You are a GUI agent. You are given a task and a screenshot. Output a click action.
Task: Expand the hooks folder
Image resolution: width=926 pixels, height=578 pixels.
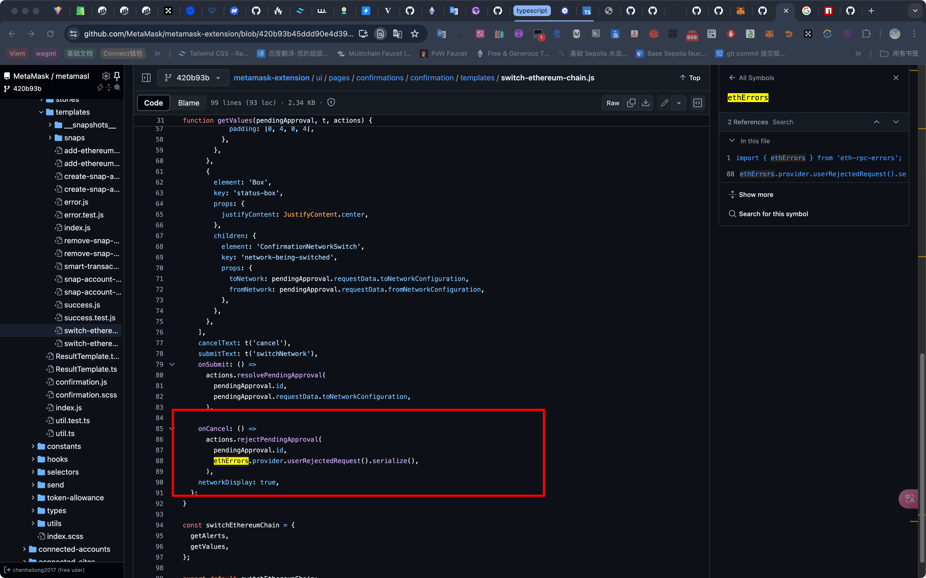coord(33,459)
